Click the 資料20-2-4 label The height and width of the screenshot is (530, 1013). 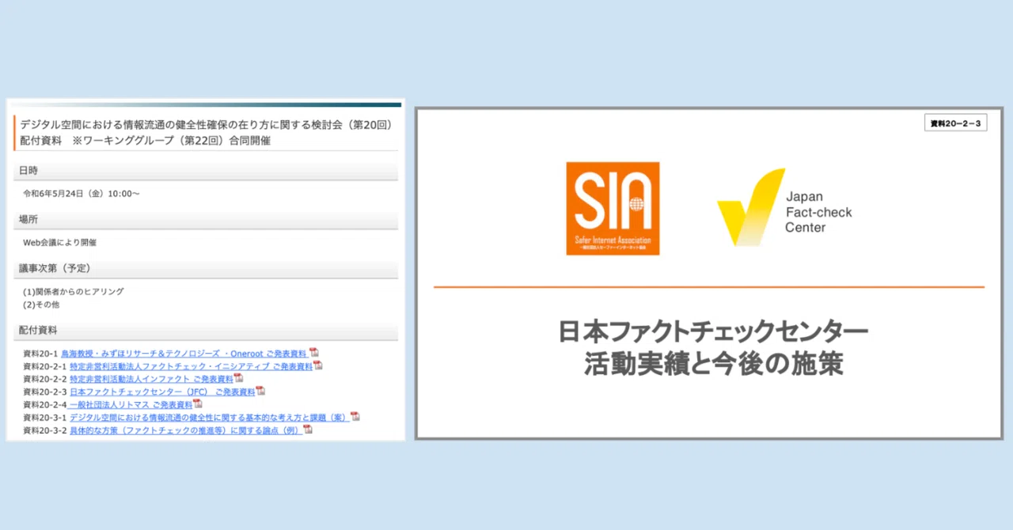point(45,404)
